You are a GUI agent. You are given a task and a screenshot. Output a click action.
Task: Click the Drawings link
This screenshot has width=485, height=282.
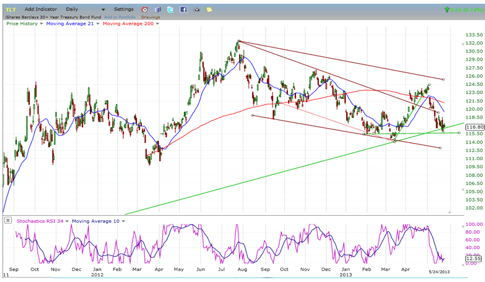click(151, 17)
